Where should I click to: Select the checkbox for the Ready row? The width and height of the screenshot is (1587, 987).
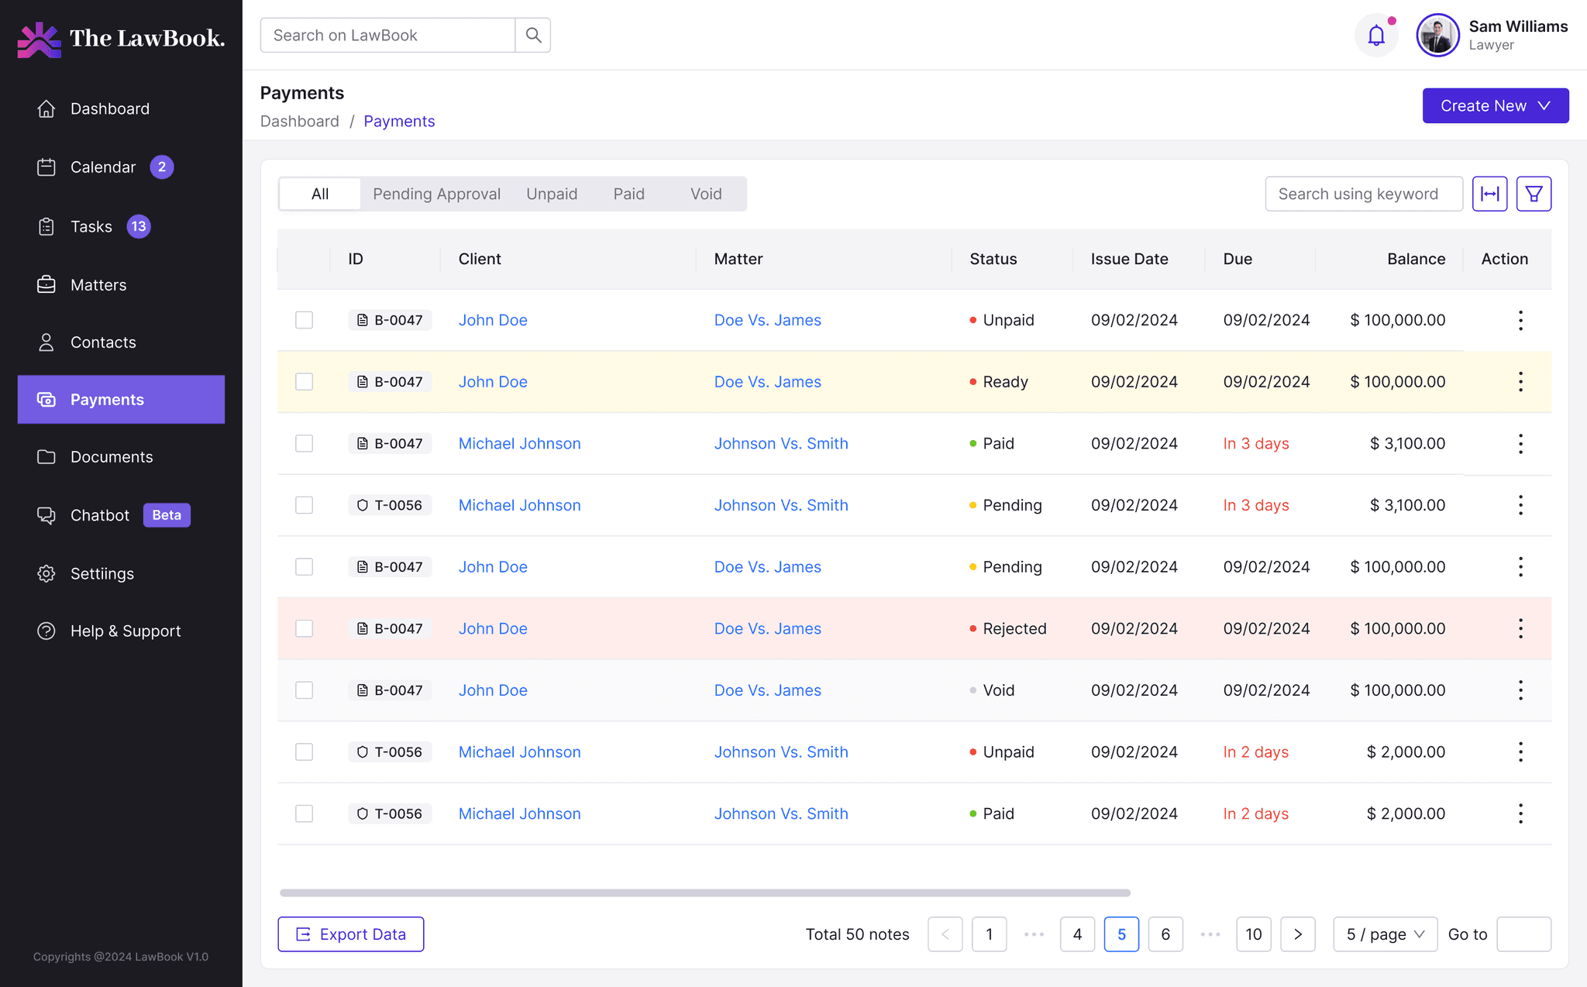coord(304,382)
